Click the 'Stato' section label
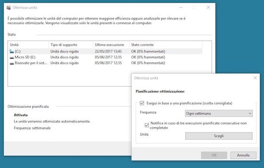Screen dimensions: 264x168 11,34
